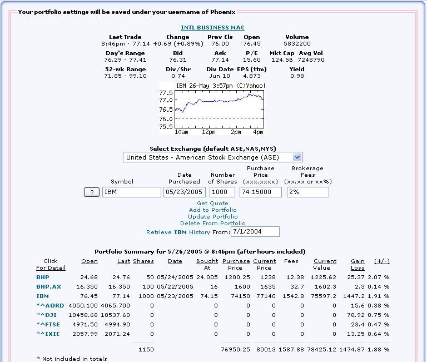
Task: Click Update Portfolio link
Action: coord(213,217)
